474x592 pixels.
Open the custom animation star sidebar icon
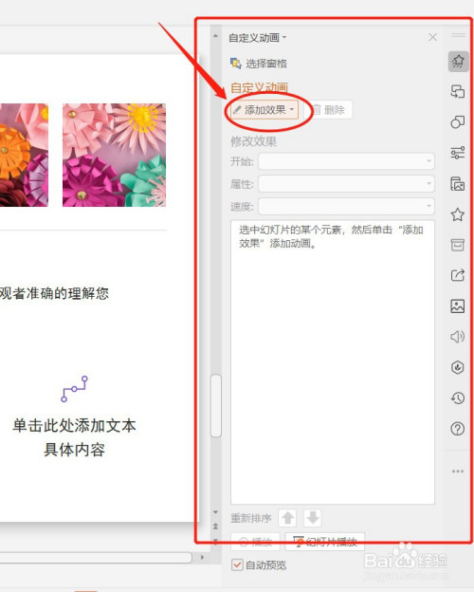(458, 61)
